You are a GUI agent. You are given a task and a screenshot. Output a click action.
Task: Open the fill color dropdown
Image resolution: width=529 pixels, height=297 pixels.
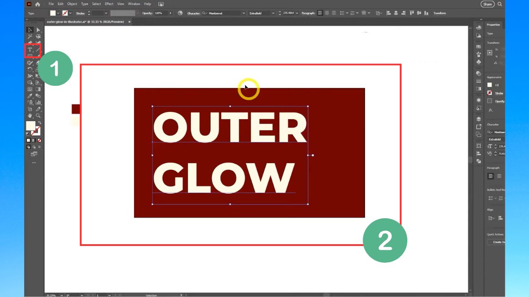pos(59,13)
